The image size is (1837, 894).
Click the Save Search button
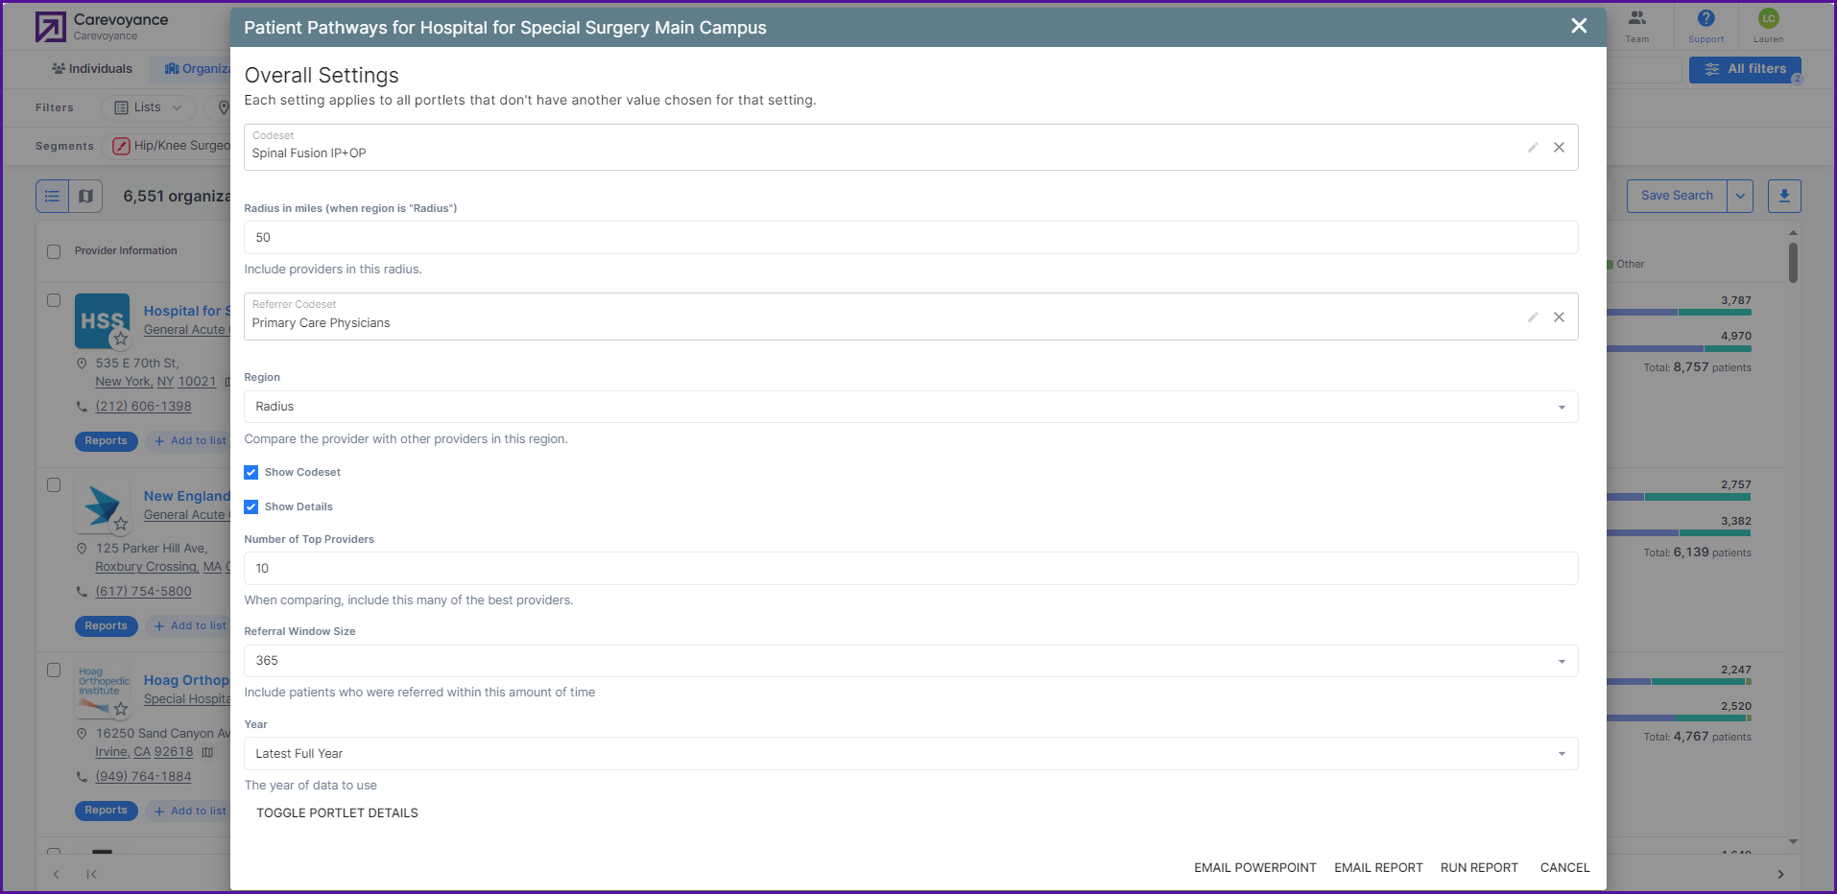click(1677, 197)
